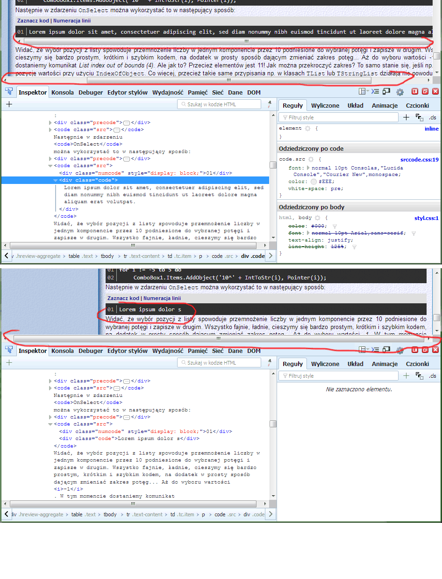Click selector highlighter icon next to html, body
The height and width of the screenshot is (579, 442).
pyautogui.click(x=317, y=218)
